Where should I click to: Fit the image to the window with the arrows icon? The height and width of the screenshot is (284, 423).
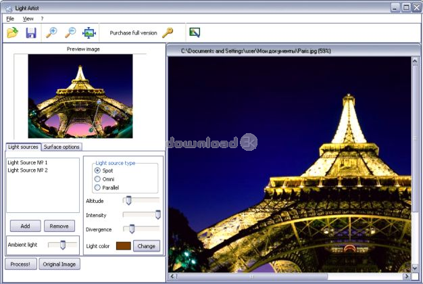[x=89, y=32]
